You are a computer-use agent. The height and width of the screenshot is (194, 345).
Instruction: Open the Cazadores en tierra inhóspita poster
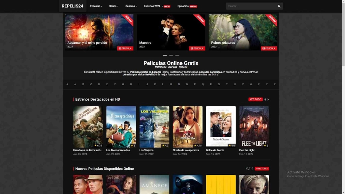88,127
